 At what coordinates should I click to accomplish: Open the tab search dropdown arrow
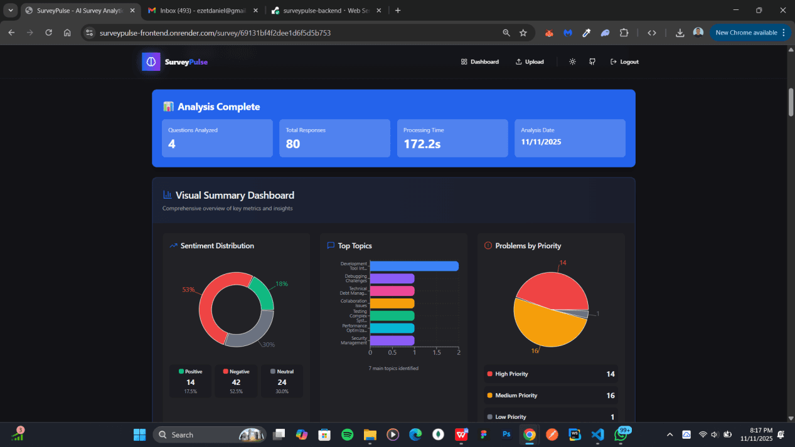click(x=11, y=11)
